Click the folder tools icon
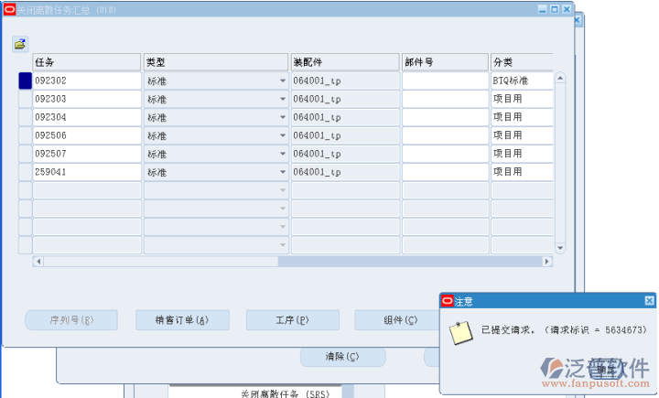The image size is (659, 398). coord(20,44)
